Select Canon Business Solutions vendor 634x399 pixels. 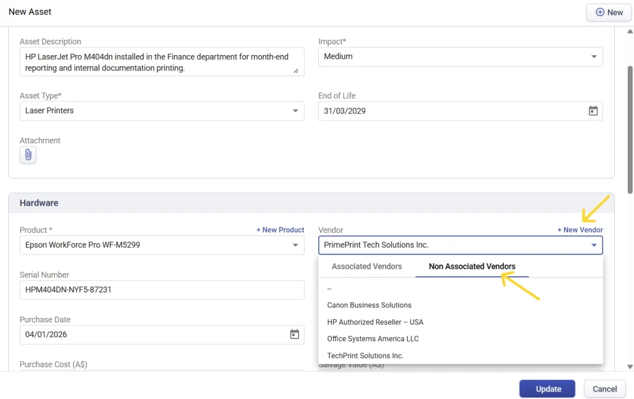461,305
